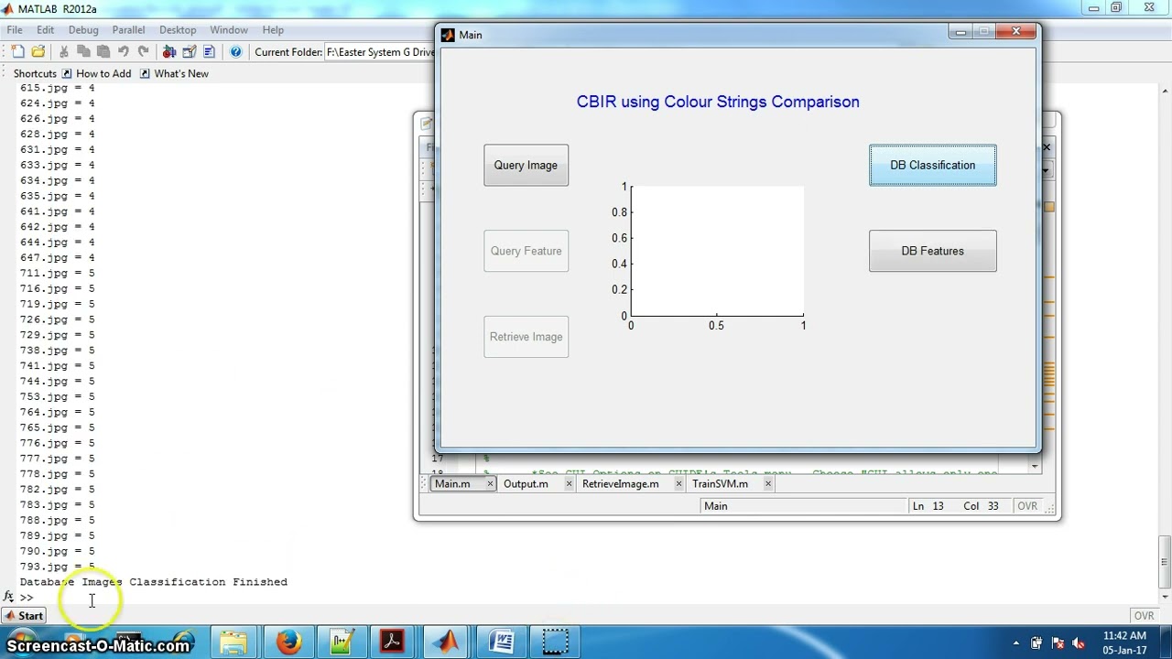Viewport: 1172px width, 659px height.
Task: Click the editor scroll-down arrow
Action: [1034, 467]
